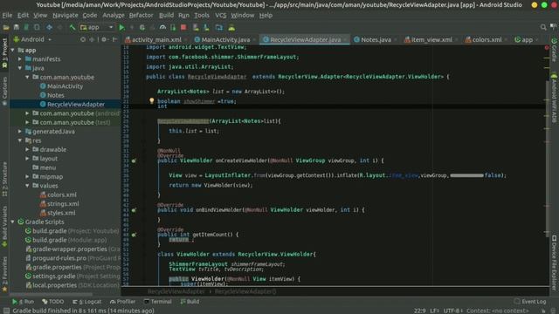
Task: Open the TODO tool window button
Action: click(x=52, y=302)
